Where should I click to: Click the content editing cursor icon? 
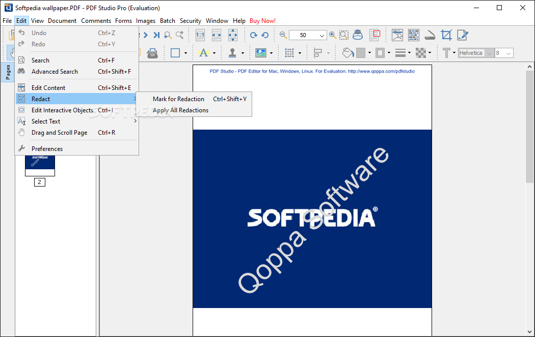(397, 35)
